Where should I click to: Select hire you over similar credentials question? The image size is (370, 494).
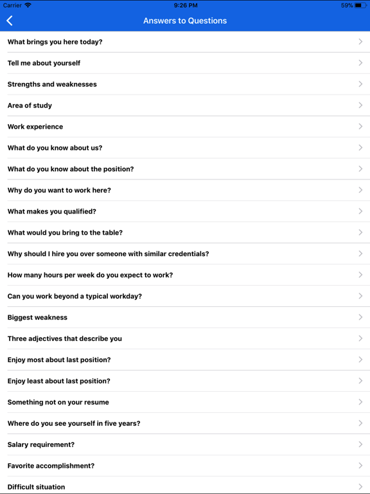[185, 253]
